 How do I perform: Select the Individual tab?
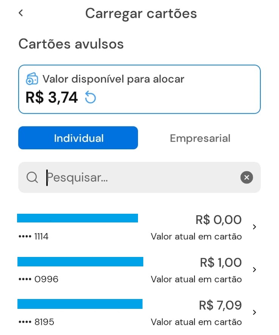click(x=78, y=138)
